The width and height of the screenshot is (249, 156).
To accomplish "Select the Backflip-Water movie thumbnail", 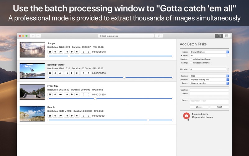I will point(32,71).
